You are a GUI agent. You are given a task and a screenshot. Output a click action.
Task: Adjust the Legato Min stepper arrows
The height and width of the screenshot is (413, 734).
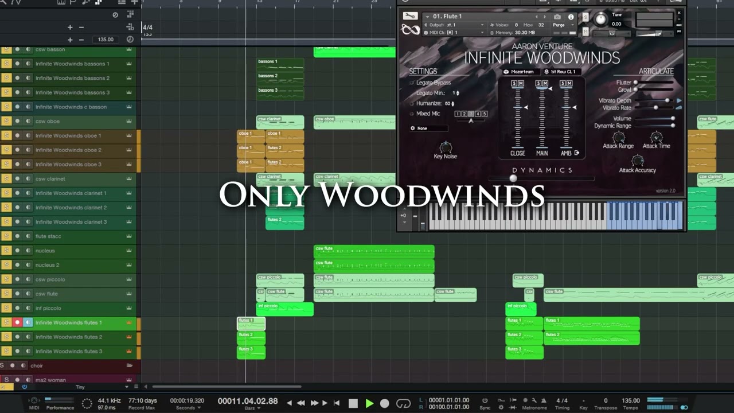[458, 93]
